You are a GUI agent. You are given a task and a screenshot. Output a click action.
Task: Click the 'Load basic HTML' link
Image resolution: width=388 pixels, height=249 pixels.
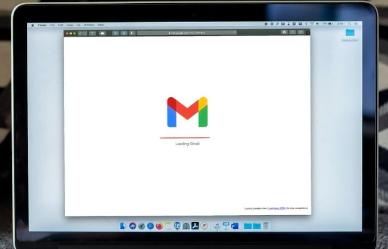276,208
